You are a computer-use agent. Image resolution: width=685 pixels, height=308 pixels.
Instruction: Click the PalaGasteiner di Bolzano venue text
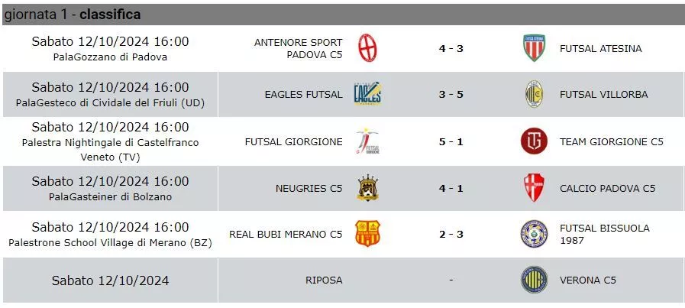[110, 197]
